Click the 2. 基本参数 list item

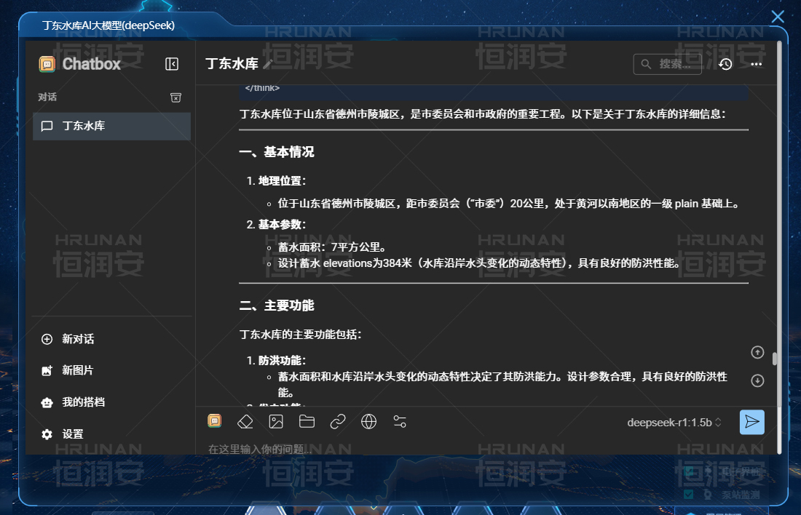click(x=277, y=225)
